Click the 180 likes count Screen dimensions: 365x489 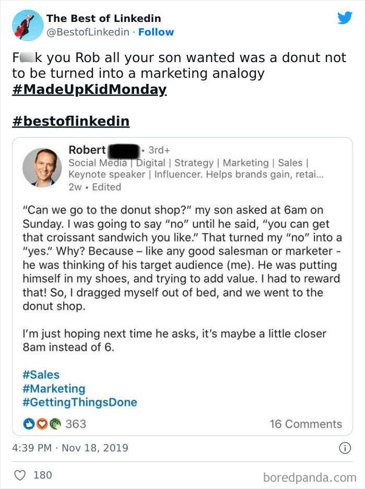click(43, 475)
